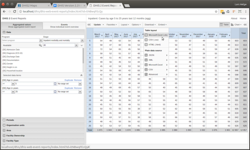
Task: Click CSV (.csv) file icon
Action: [x=146, y=40]
